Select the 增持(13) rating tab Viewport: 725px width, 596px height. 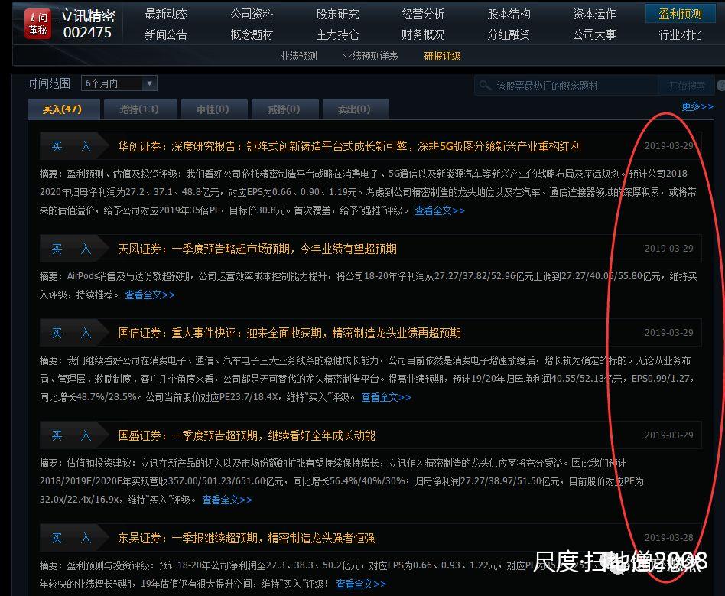pyautogui.click(x=141, y=109)
